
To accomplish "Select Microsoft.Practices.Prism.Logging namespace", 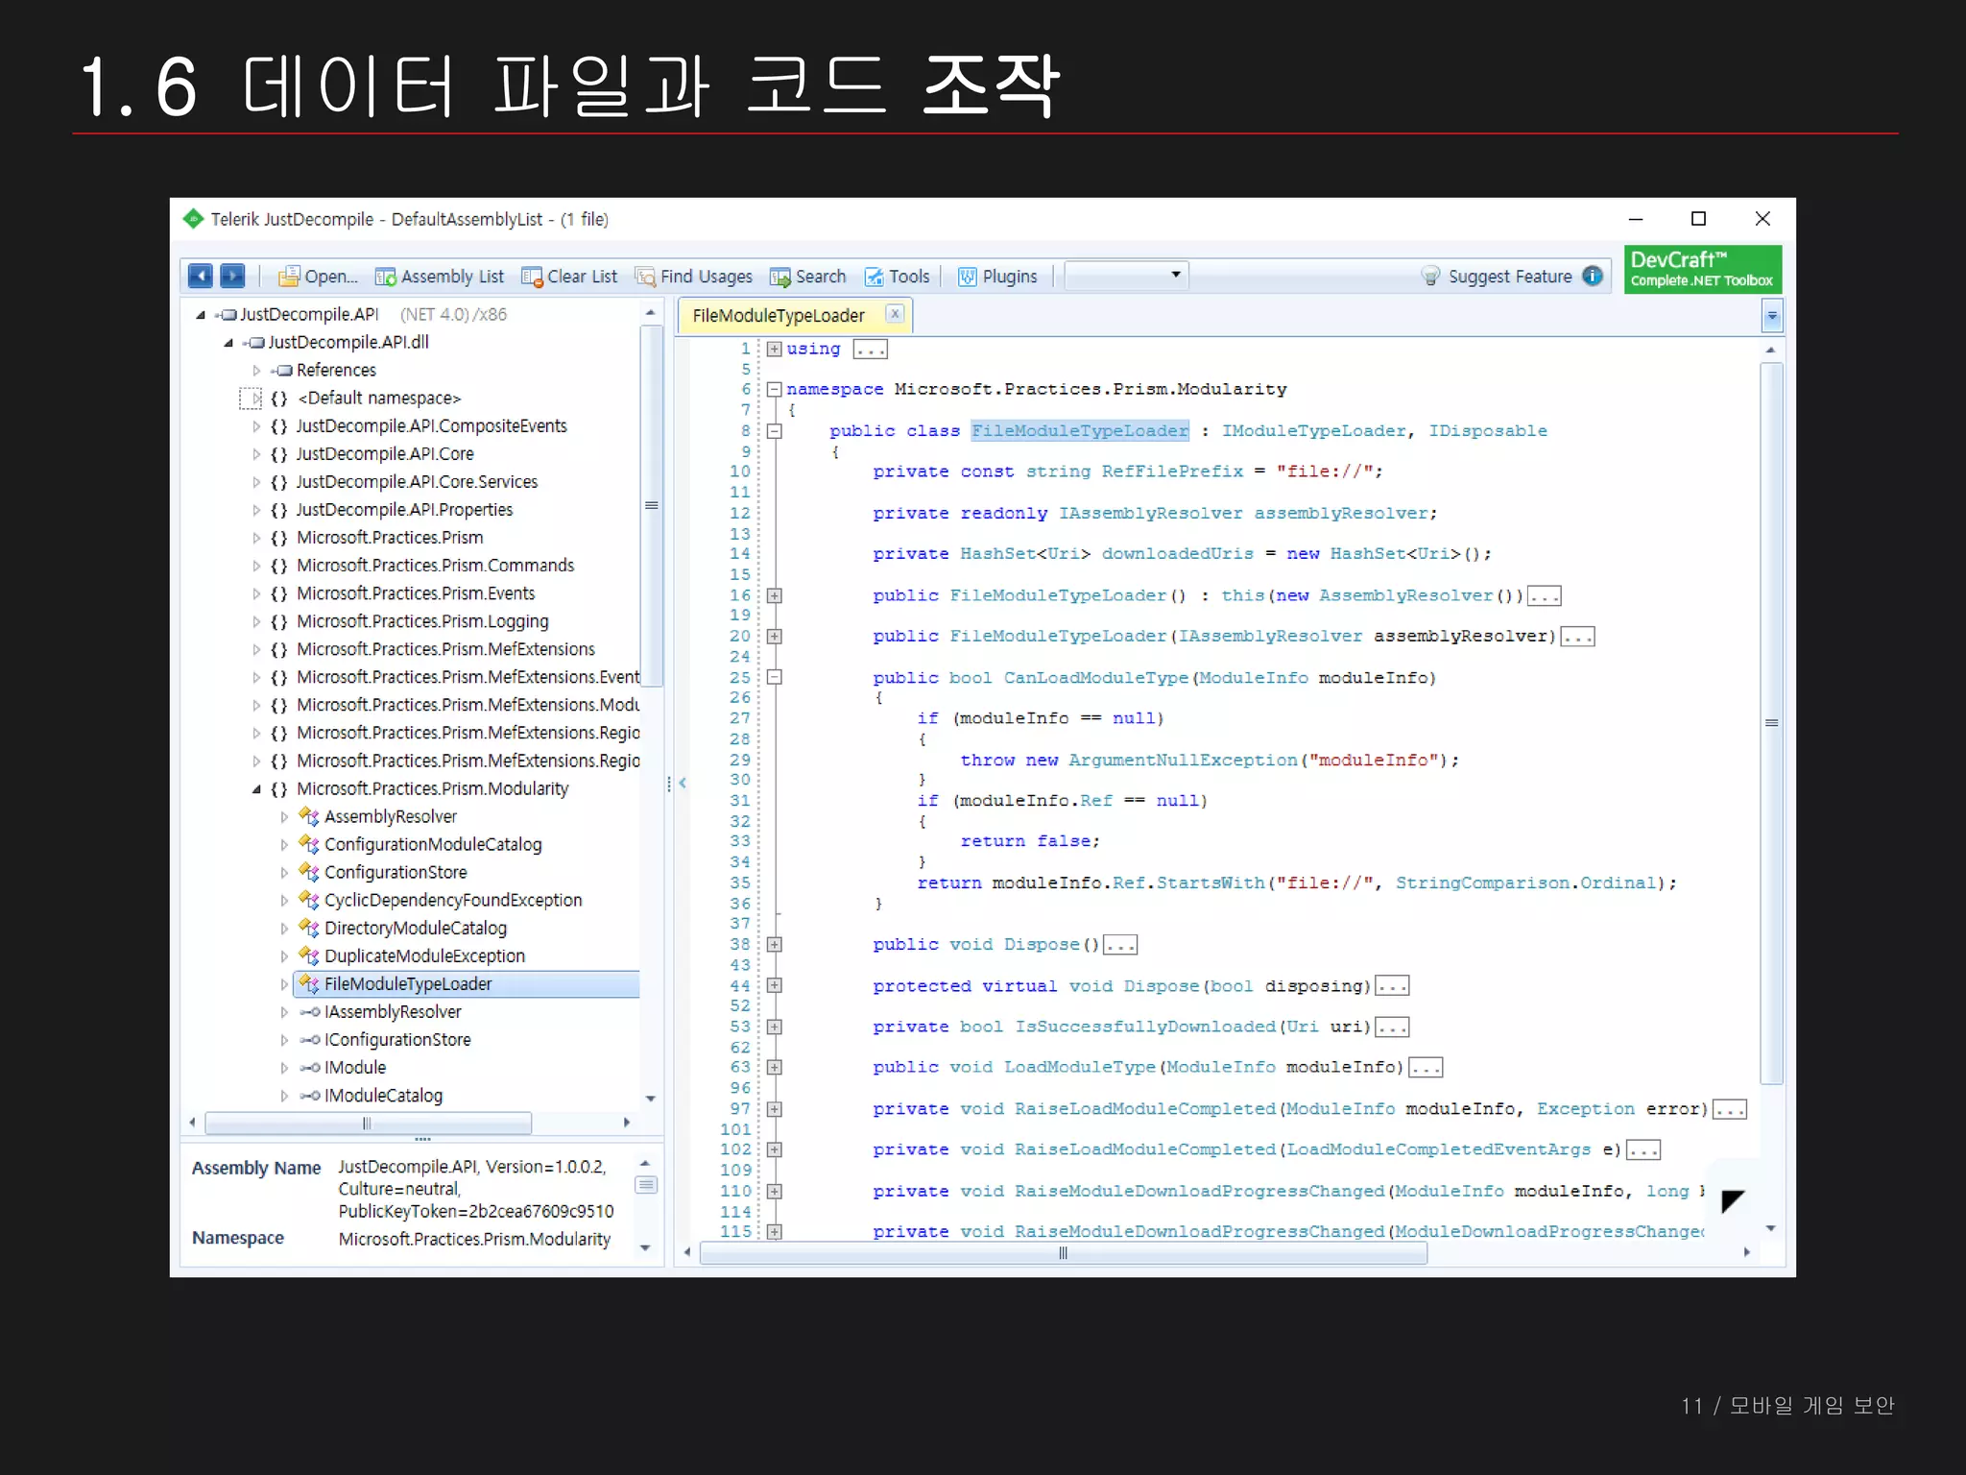I will [x=422, y=620].
